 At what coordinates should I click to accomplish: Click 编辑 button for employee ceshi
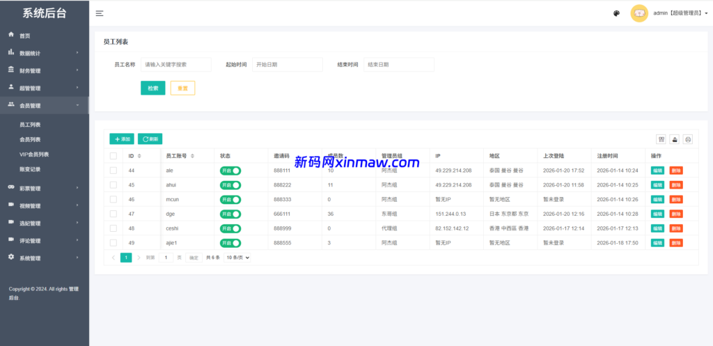click(657, 229)
